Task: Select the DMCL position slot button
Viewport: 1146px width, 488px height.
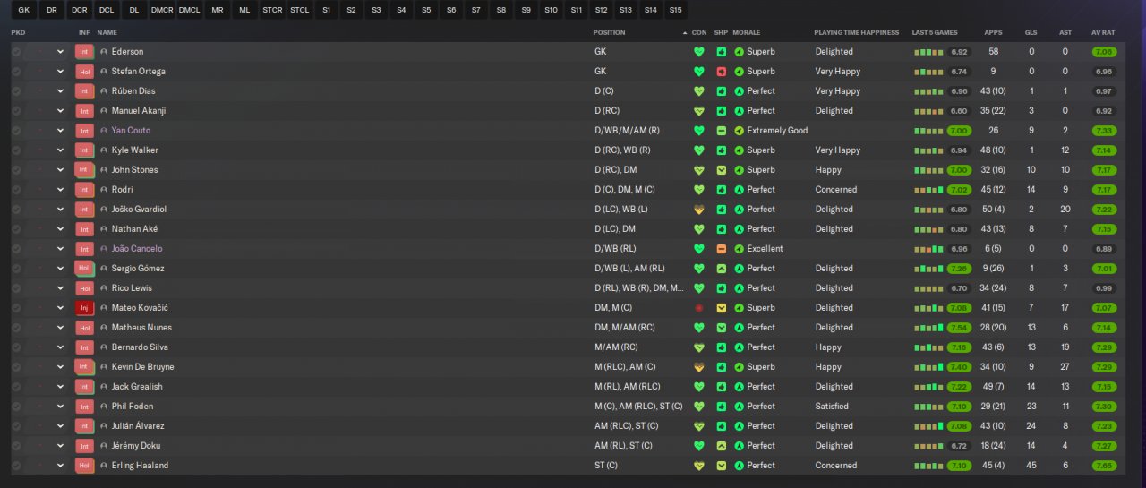Action: (x=190, y=10)
